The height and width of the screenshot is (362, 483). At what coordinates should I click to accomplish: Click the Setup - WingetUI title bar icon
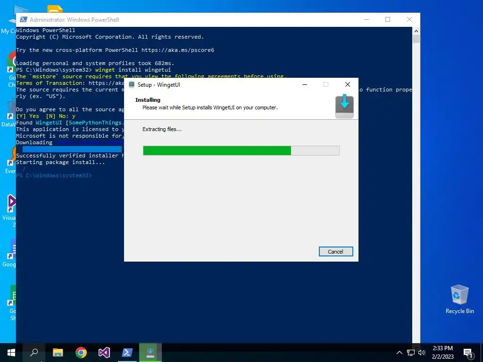tap(132, 85)
